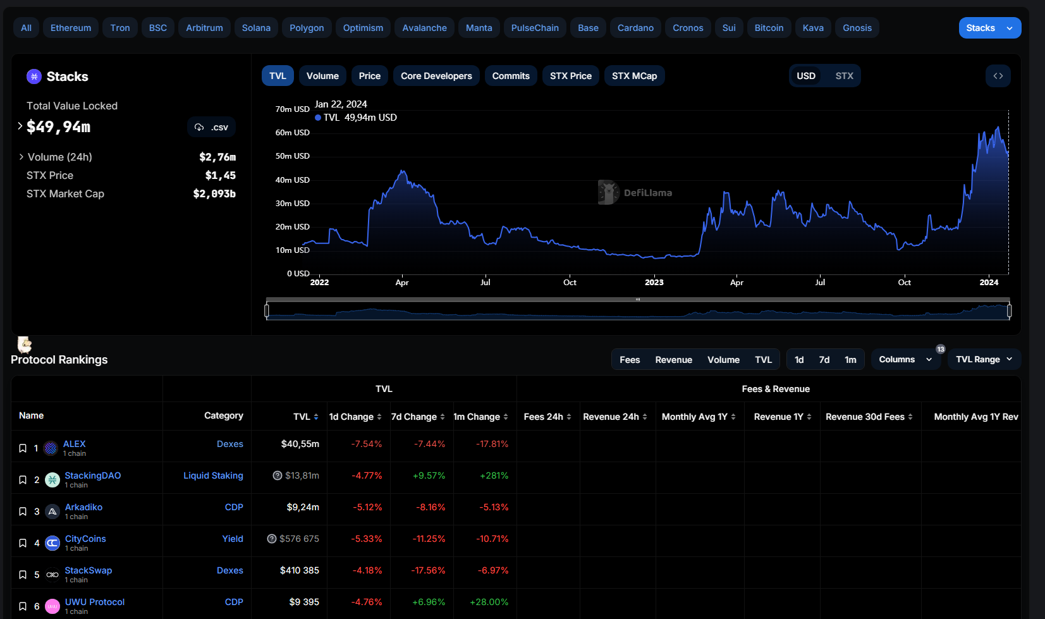Toggle the Commits chart series
The image size is (1045, 619).
click(x=511, y=76)
